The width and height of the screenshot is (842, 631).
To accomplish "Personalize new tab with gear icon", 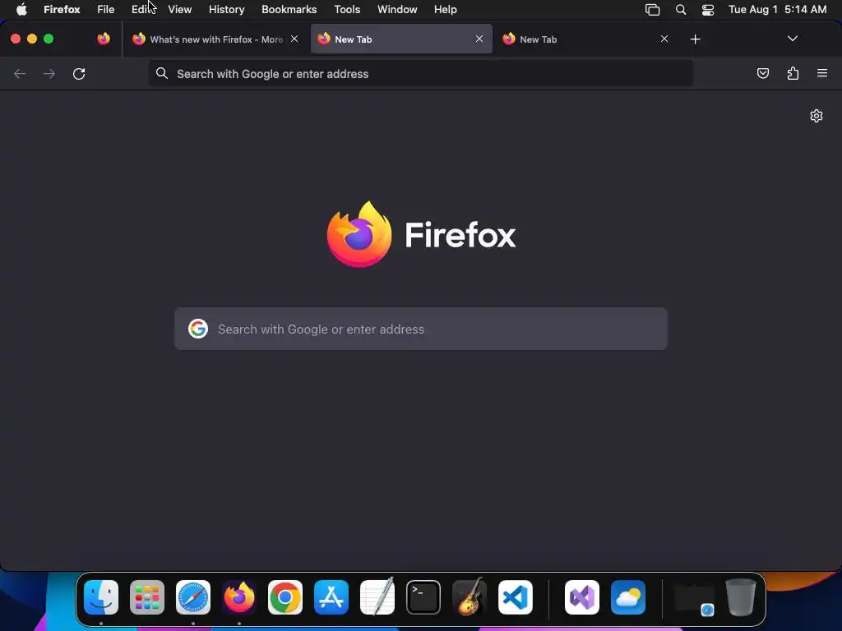I will 817,116.
